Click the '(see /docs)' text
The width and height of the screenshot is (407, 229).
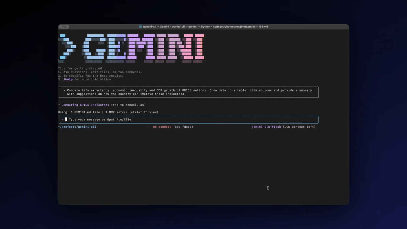[183, 127]
